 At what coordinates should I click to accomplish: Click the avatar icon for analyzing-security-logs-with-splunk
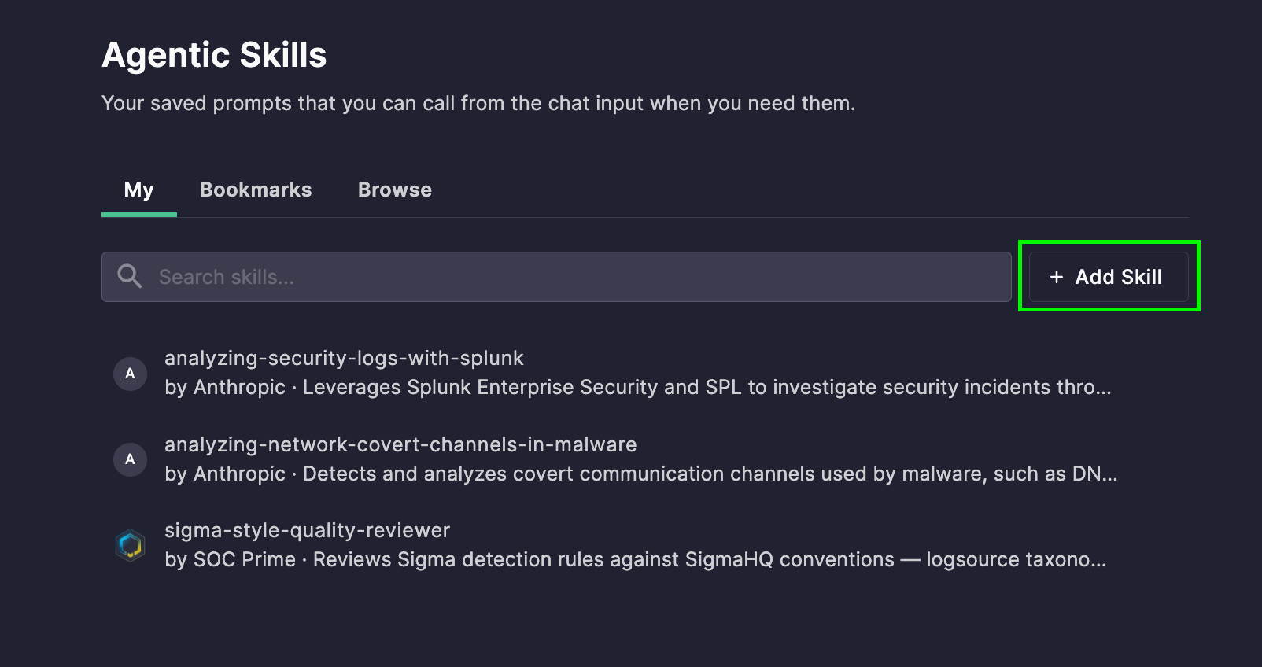(x=131, y=373)
